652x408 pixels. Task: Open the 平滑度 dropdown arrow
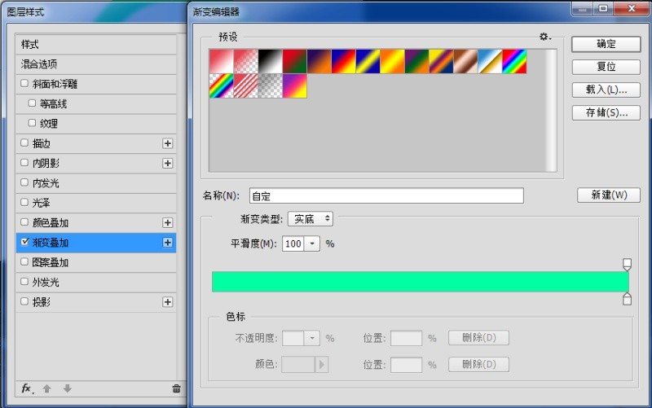[x=312, y=243]
